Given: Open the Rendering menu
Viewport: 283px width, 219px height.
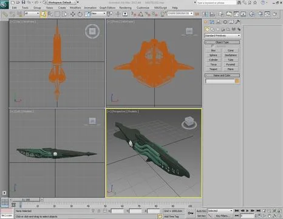Looking at the screenshot, I should coord(125,8).
